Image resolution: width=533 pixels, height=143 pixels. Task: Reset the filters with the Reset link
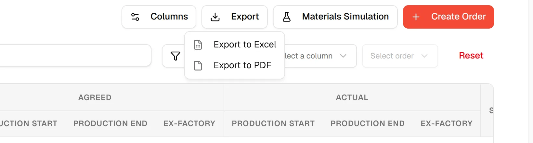click(x=471, y=56)
